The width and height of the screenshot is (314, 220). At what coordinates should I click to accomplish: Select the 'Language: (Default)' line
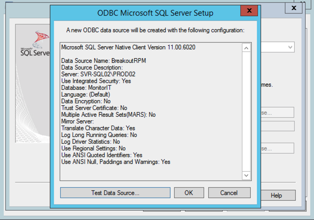[x=85, y=94]
